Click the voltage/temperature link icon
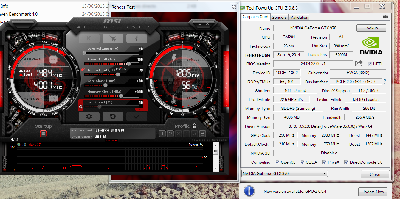Screen dimensions: 400x199 pyautogui.click(x=83, y=70)
